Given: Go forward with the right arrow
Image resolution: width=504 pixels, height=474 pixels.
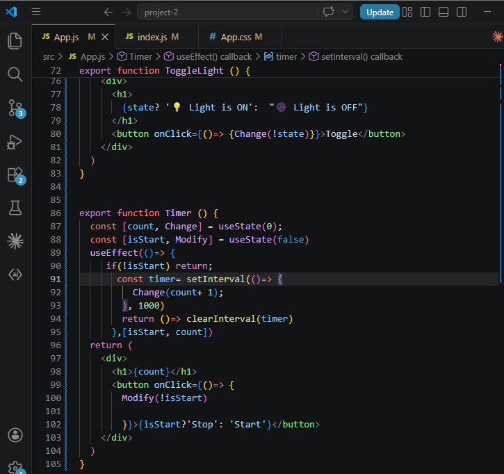Looking at the screenshot, I should tap(127, 13).
